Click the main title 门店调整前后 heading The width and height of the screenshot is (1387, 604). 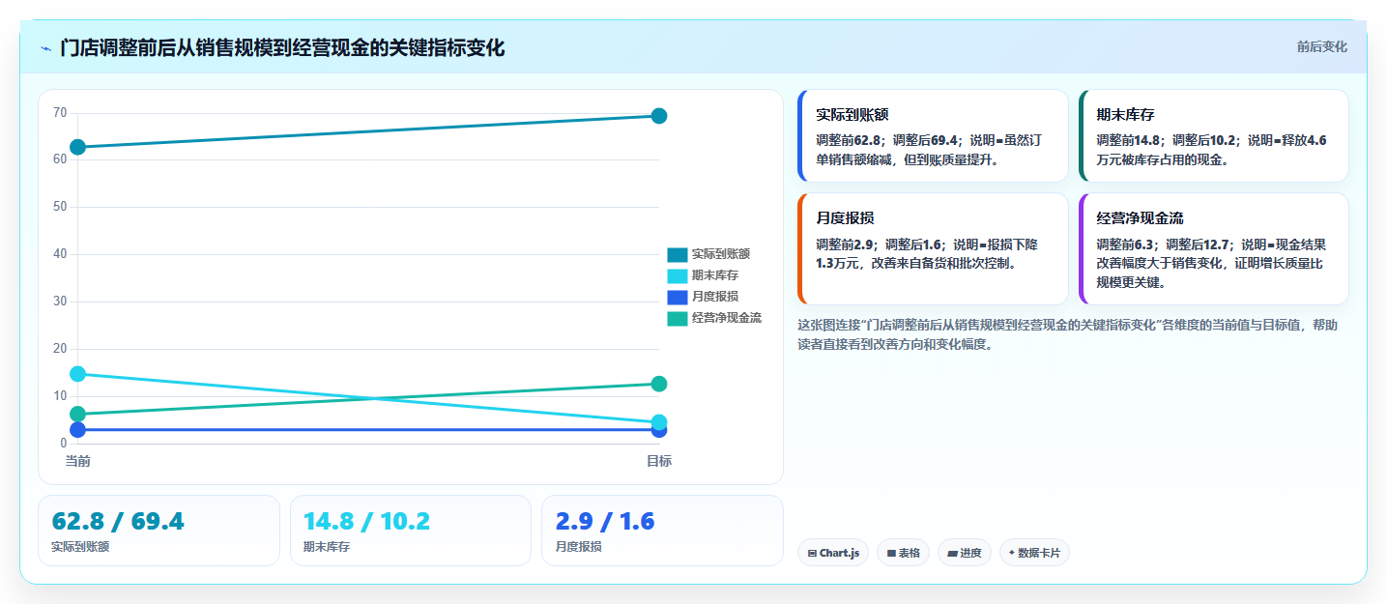(x=282, y=47)
